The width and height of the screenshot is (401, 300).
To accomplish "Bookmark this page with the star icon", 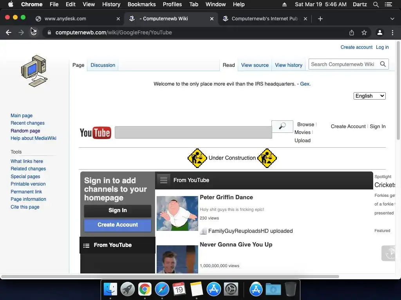I will point(364,32).
